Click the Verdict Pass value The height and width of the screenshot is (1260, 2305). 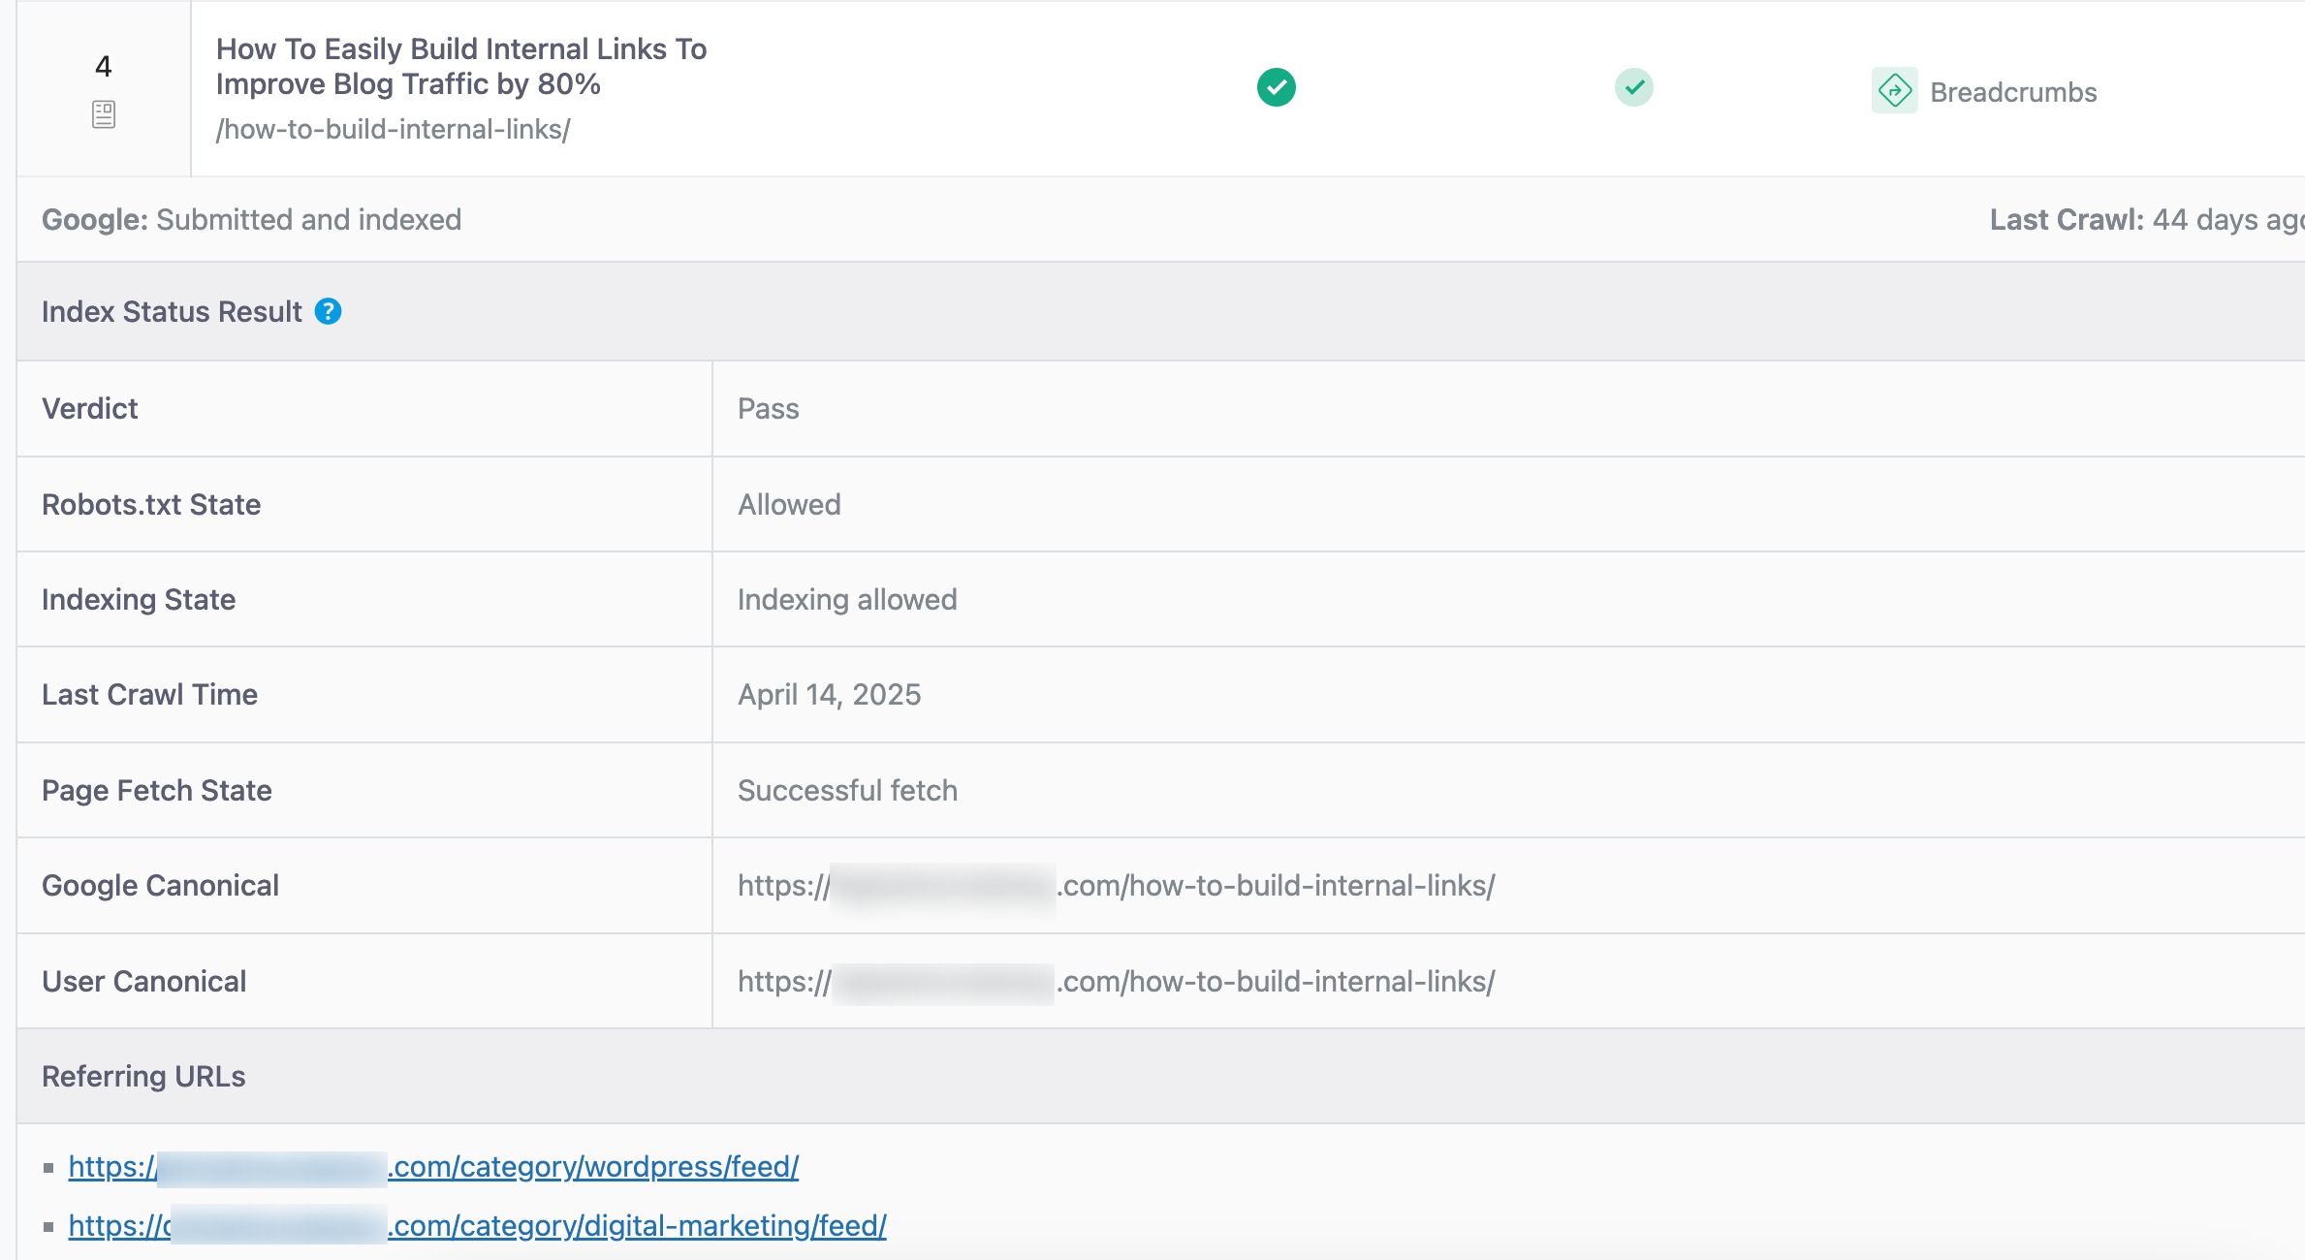[x=768, y=408]
